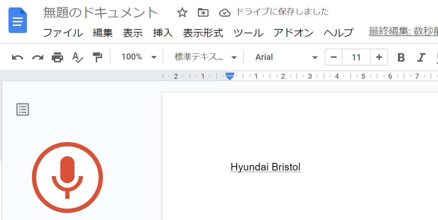This screenshot has height=220, width=438.
Task: Open the Google Docs home icon
Action: click(18, 20)
